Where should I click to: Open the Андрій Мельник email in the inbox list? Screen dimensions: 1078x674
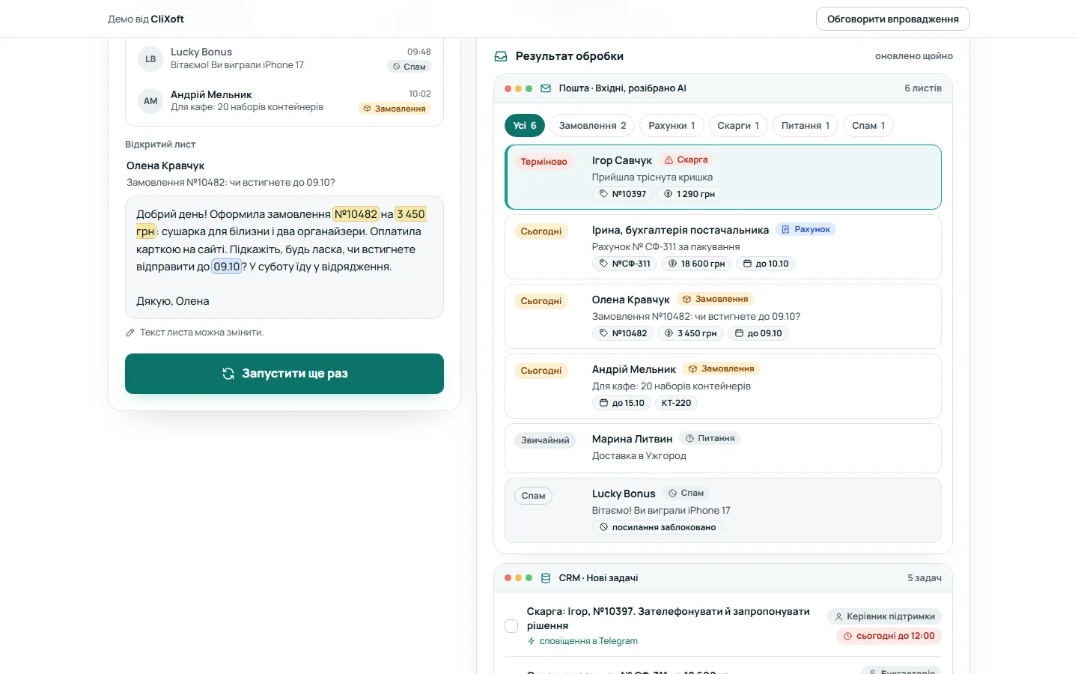click(x=284, y=101)
